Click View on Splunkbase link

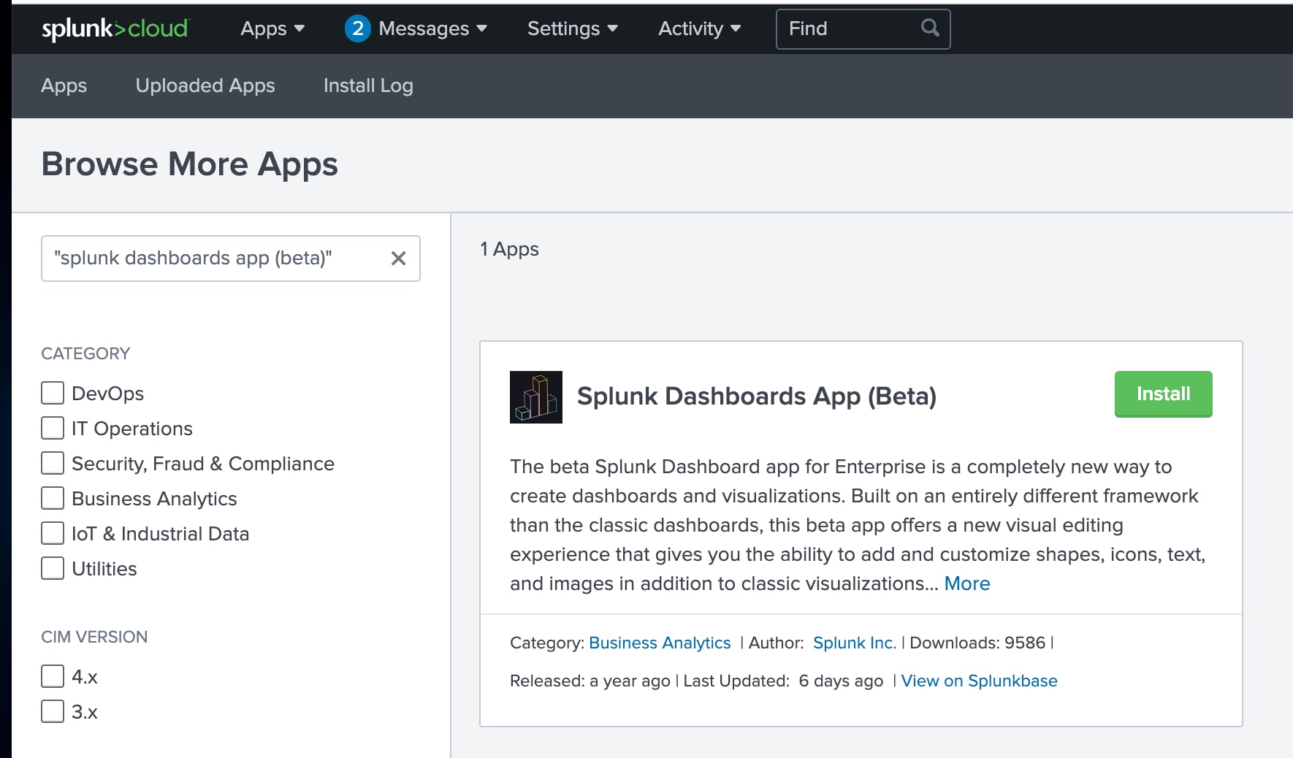(x=979, y=681)
